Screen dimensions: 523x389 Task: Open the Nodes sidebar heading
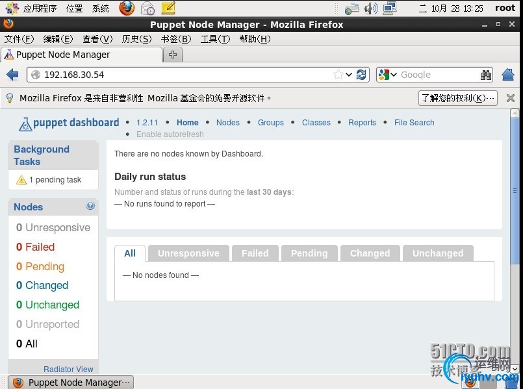coord(29,207)
